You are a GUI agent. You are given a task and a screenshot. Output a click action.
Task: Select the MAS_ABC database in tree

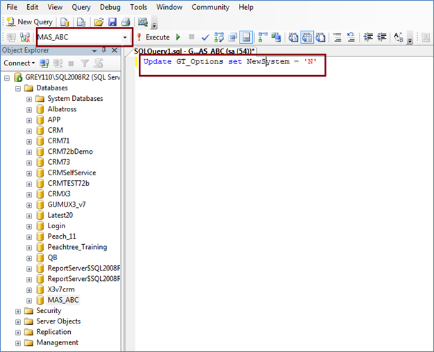pos(62,300)
